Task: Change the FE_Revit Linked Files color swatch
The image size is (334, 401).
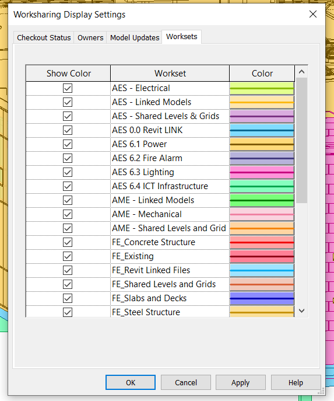Action: [262, 270]
